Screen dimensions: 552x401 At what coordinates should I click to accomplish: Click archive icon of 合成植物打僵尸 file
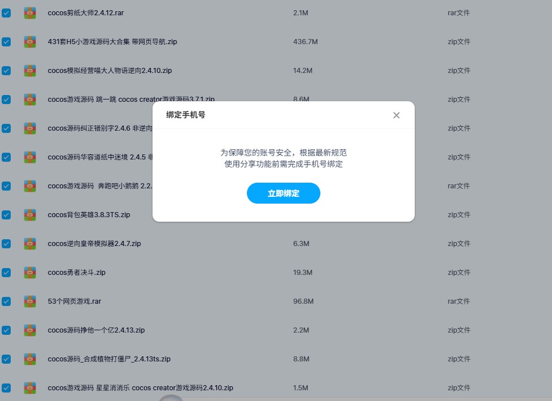[x=30, y=359]
